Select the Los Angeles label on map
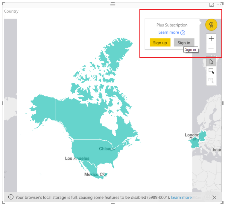 tap(77, 158)
